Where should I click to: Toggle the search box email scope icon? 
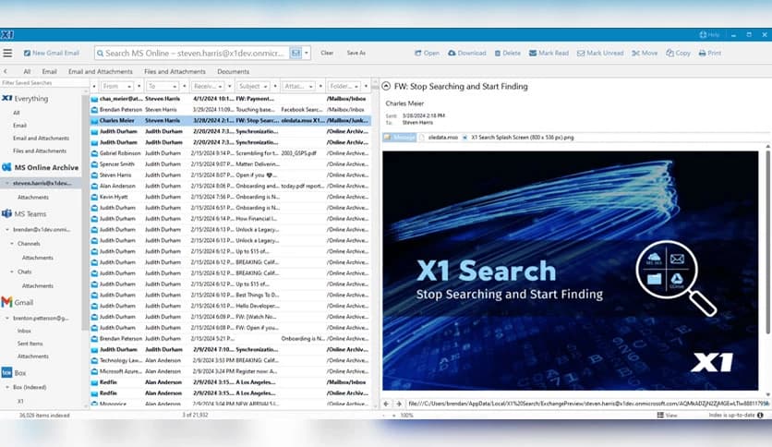(296, 54)
